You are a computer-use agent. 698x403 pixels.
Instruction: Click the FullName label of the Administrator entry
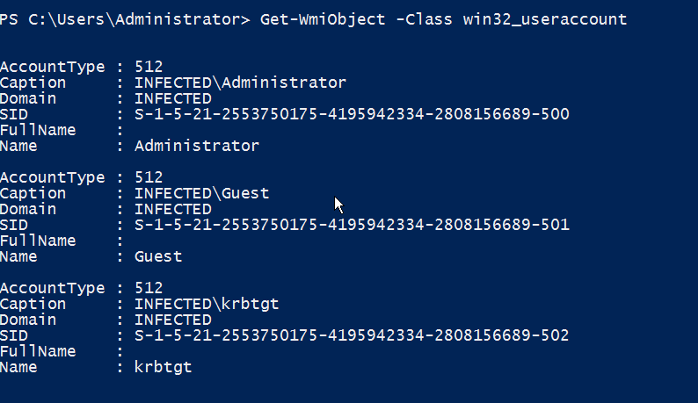pos(38,130)
